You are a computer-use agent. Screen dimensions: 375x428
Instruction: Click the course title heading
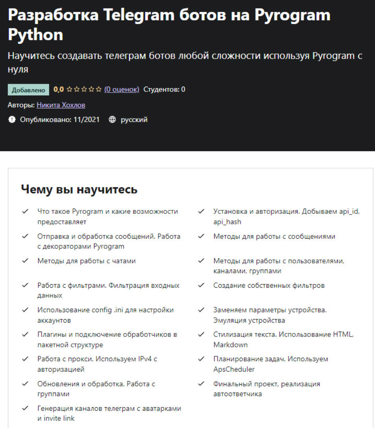click(169, 24)
